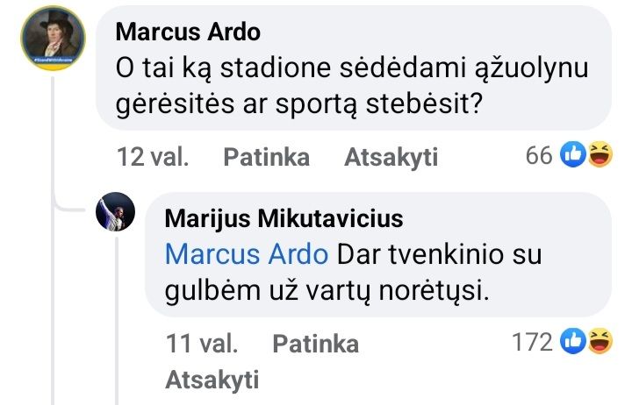Click Marijus's reply text about tvenkinio
Screen dimensions: 632x405
coord(351,274)
